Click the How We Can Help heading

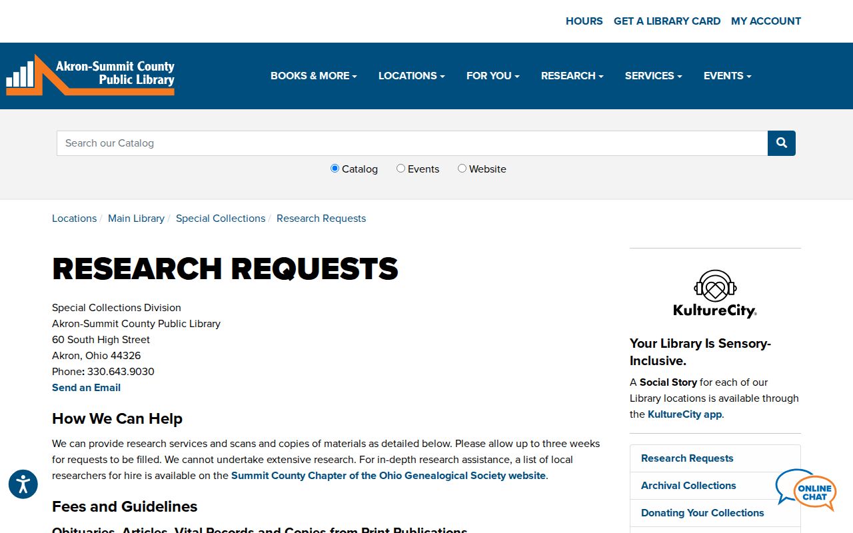click(x=117, y=418)
